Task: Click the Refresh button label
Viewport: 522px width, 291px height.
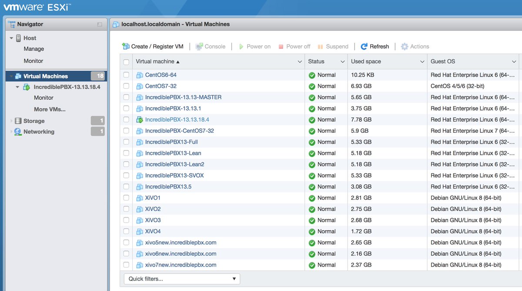Action: coord(379,47)
